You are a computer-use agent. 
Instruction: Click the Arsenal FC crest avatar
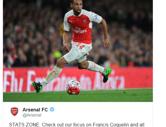(14, 112)
